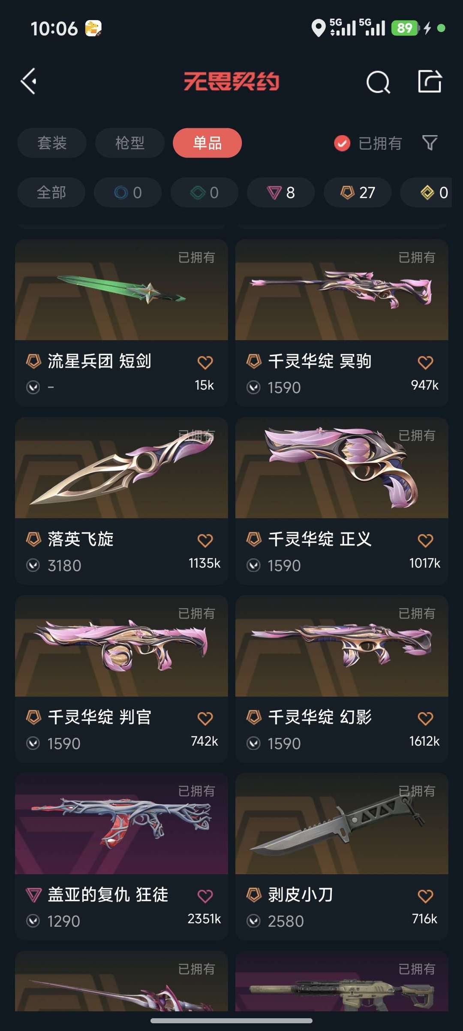Filter by pink tier showing 8
This screenshot has height=1031, width=463.
click(x=281, y=193)
